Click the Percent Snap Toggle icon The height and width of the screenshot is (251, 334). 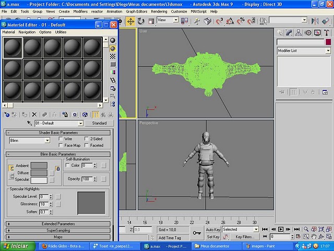241,21
